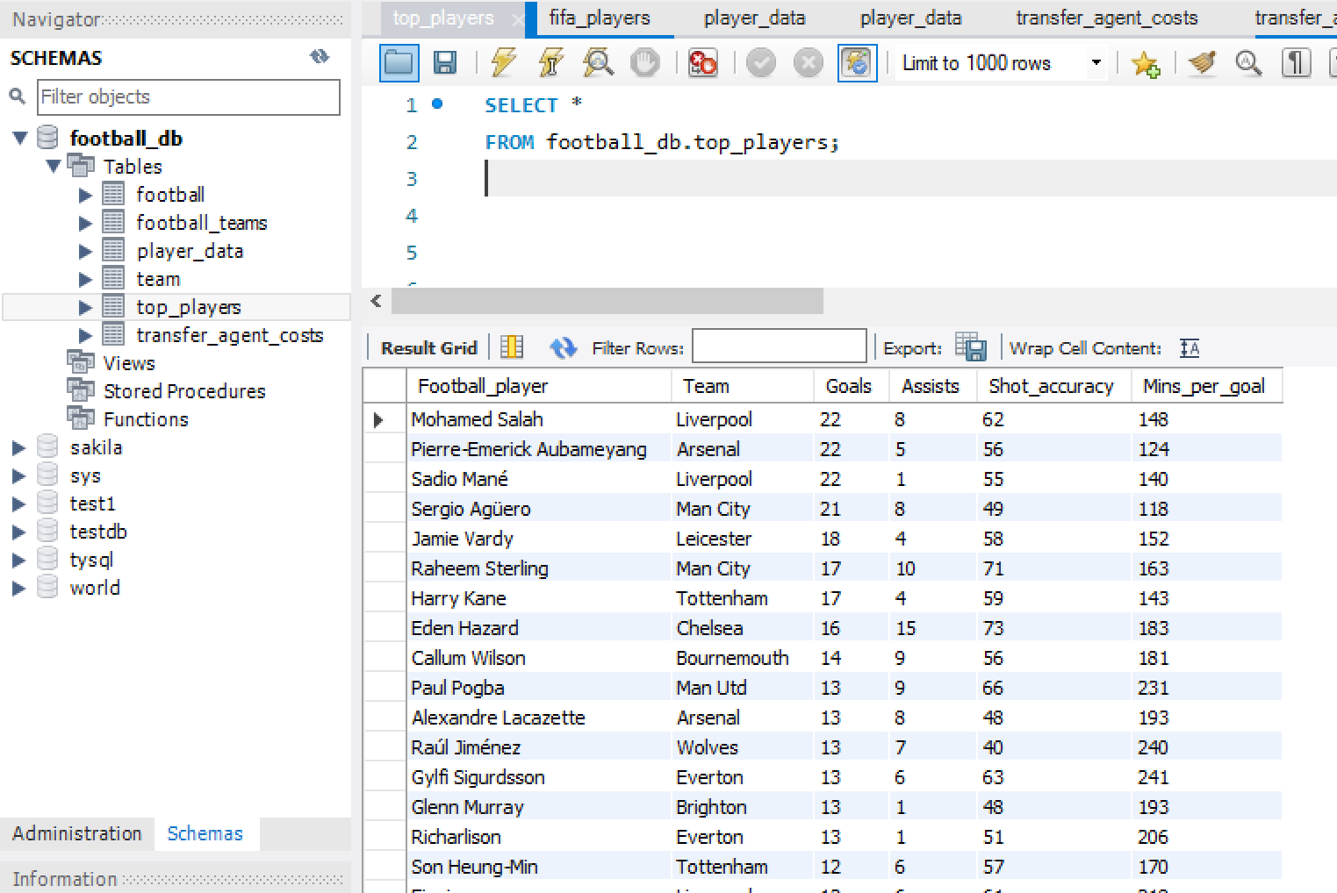Save the script with the floppy disk icon
This screenshot has height=893, width=1337.
[x=445, y=63]
